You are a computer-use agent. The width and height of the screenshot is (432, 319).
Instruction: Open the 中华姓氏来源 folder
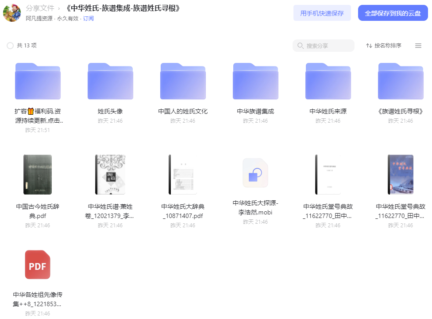pos(328,81)
